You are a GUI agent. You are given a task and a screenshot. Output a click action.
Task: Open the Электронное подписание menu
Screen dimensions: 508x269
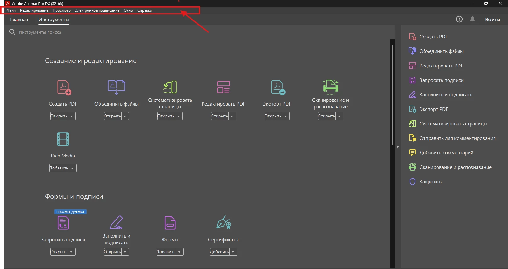(x=97, y=10)
